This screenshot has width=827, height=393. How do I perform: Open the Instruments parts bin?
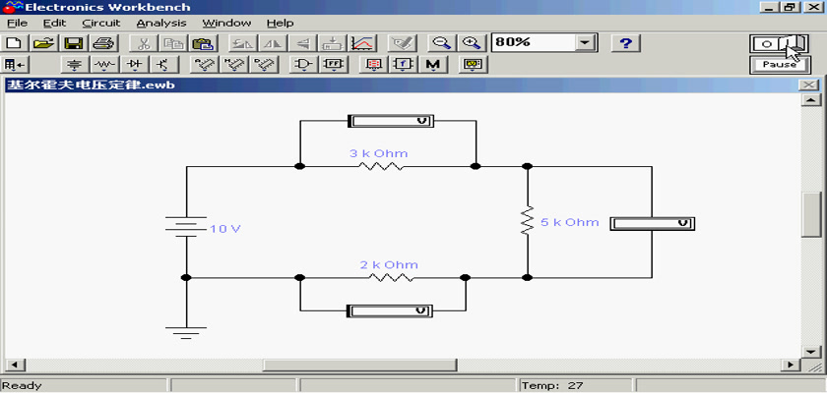tap(473, 65)
